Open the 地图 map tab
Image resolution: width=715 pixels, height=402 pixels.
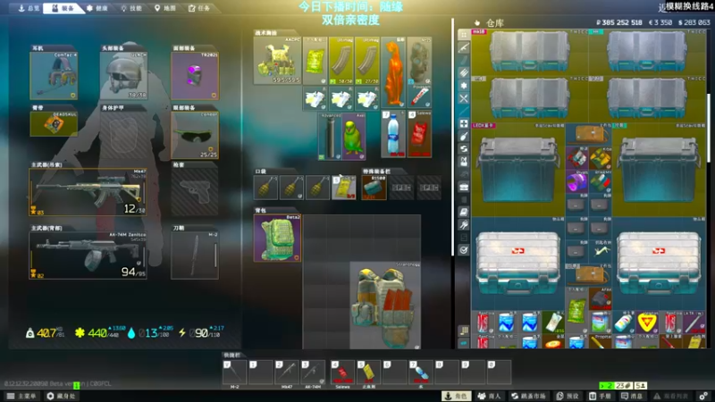tap(165, 8)
